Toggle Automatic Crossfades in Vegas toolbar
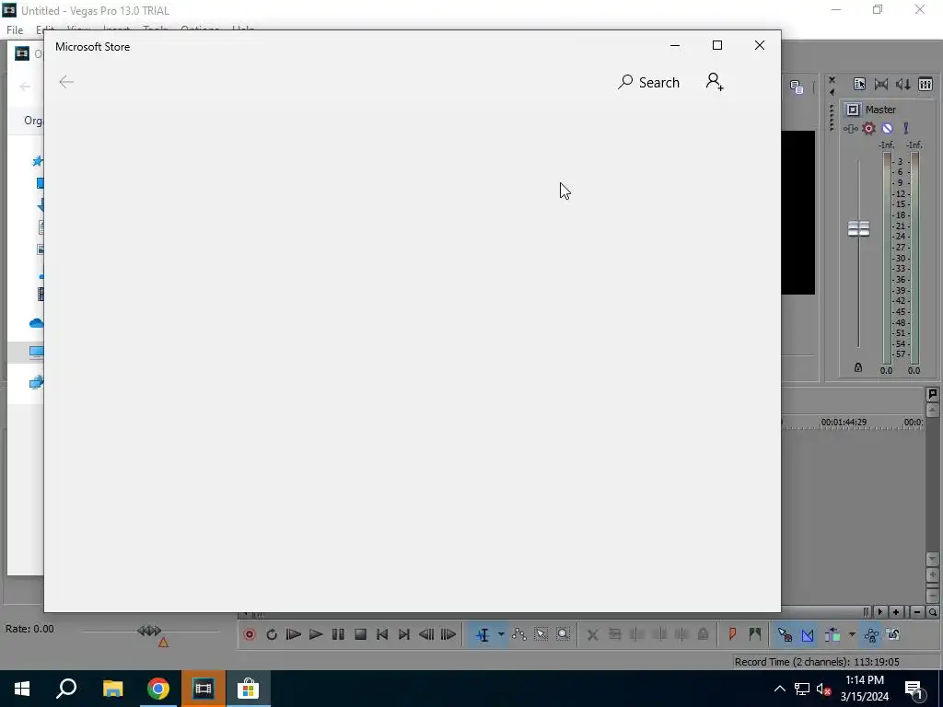The width and height of the screenshot is (943, 707). (x=808, y=634)
